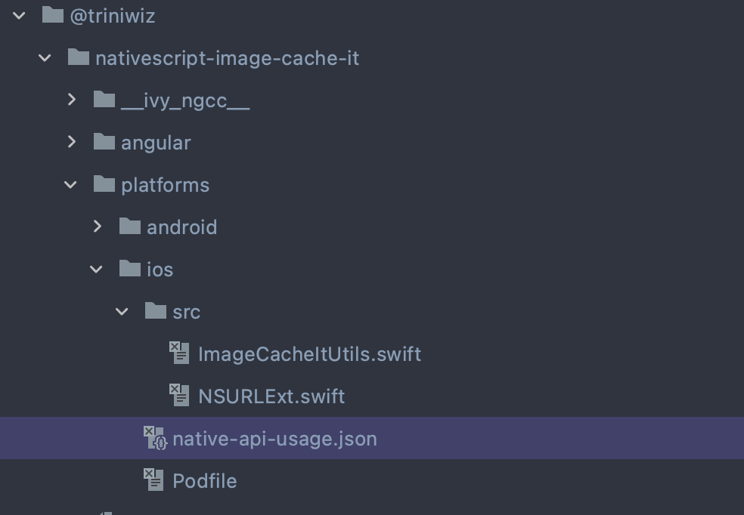Image resolution: width=744 pixels, height=515 pixels.
Task: Click the @triniwiz folder icon
Action: [x=53, y=15]
